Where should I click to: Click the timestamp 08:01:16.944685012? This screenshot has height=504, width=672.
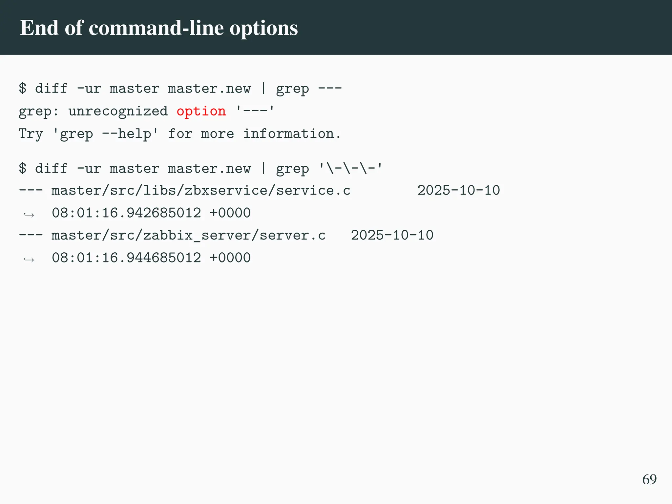coord(126,258)
